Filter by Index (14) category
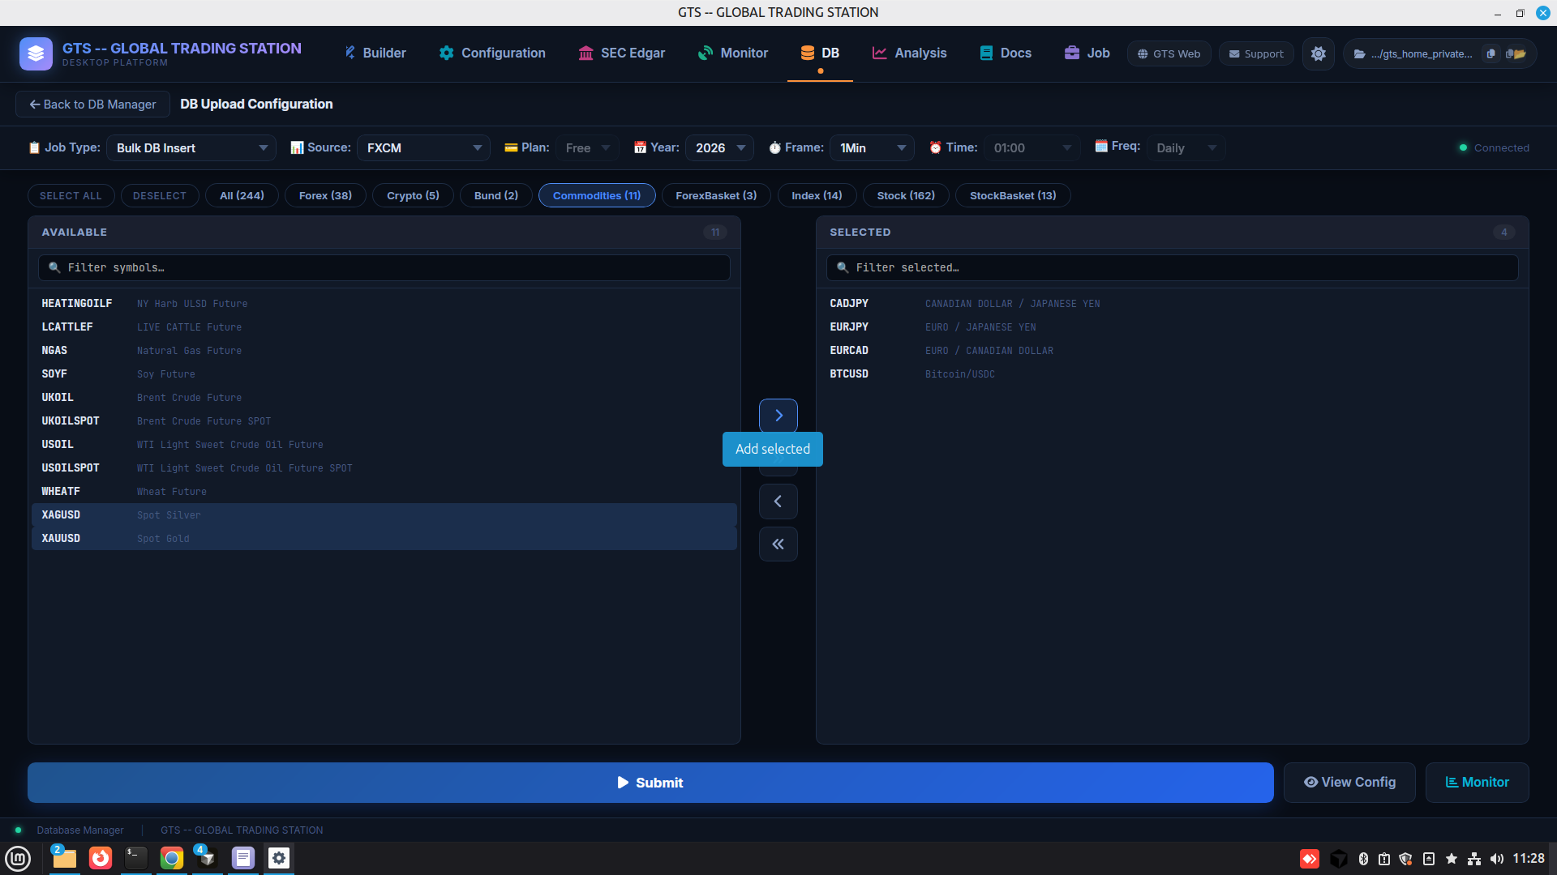This screenshot has width=1557, height=875. click(817, 195)
